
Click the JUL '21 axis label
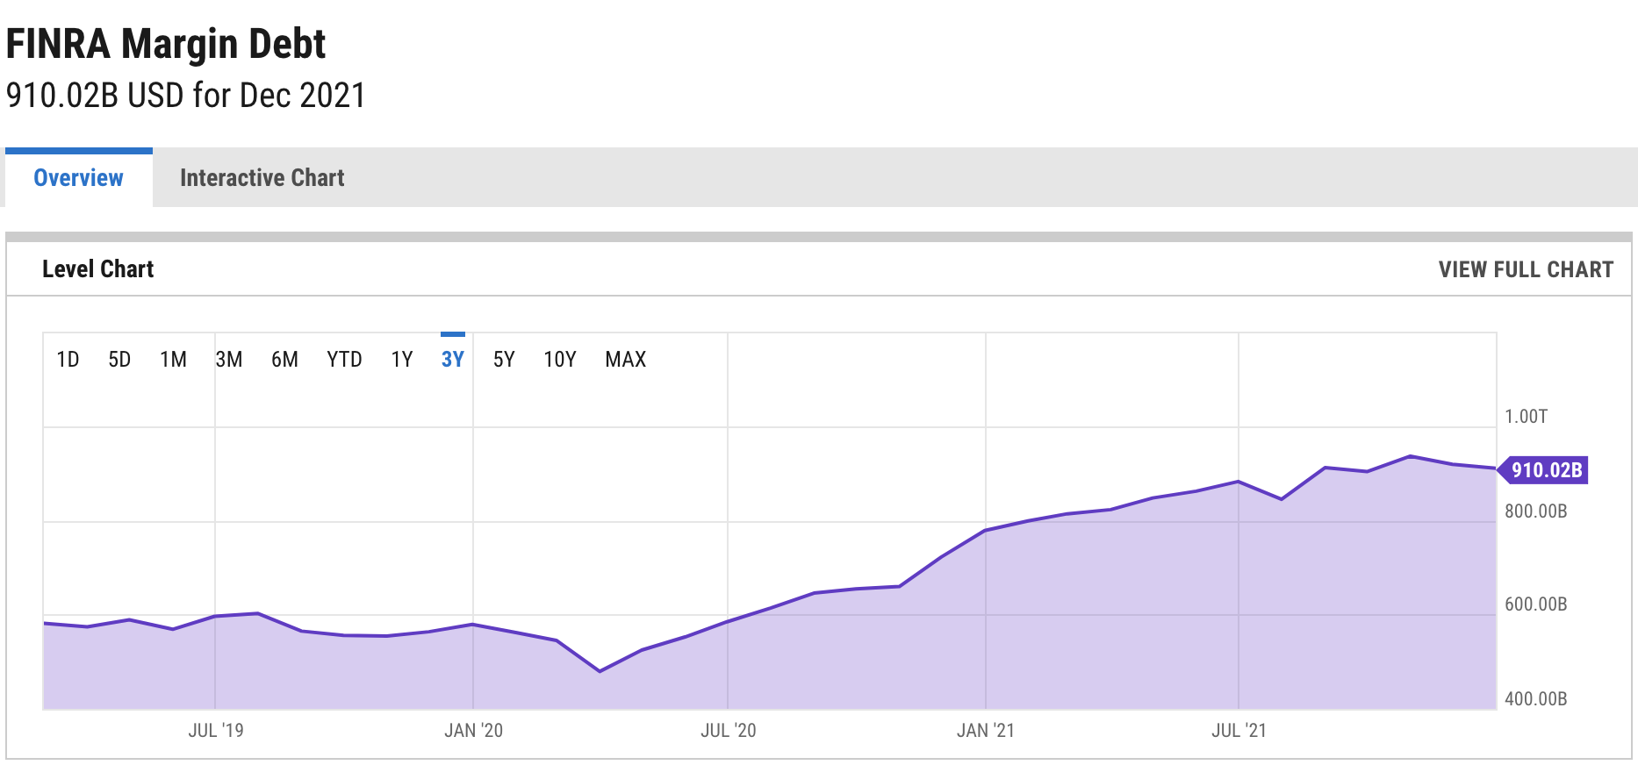[x=1239, y=730]
